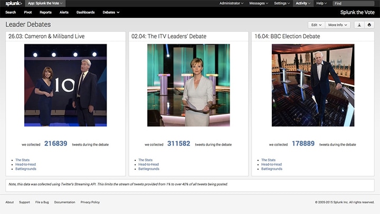Open the Documentation footer link

click(x=65, y=202)
